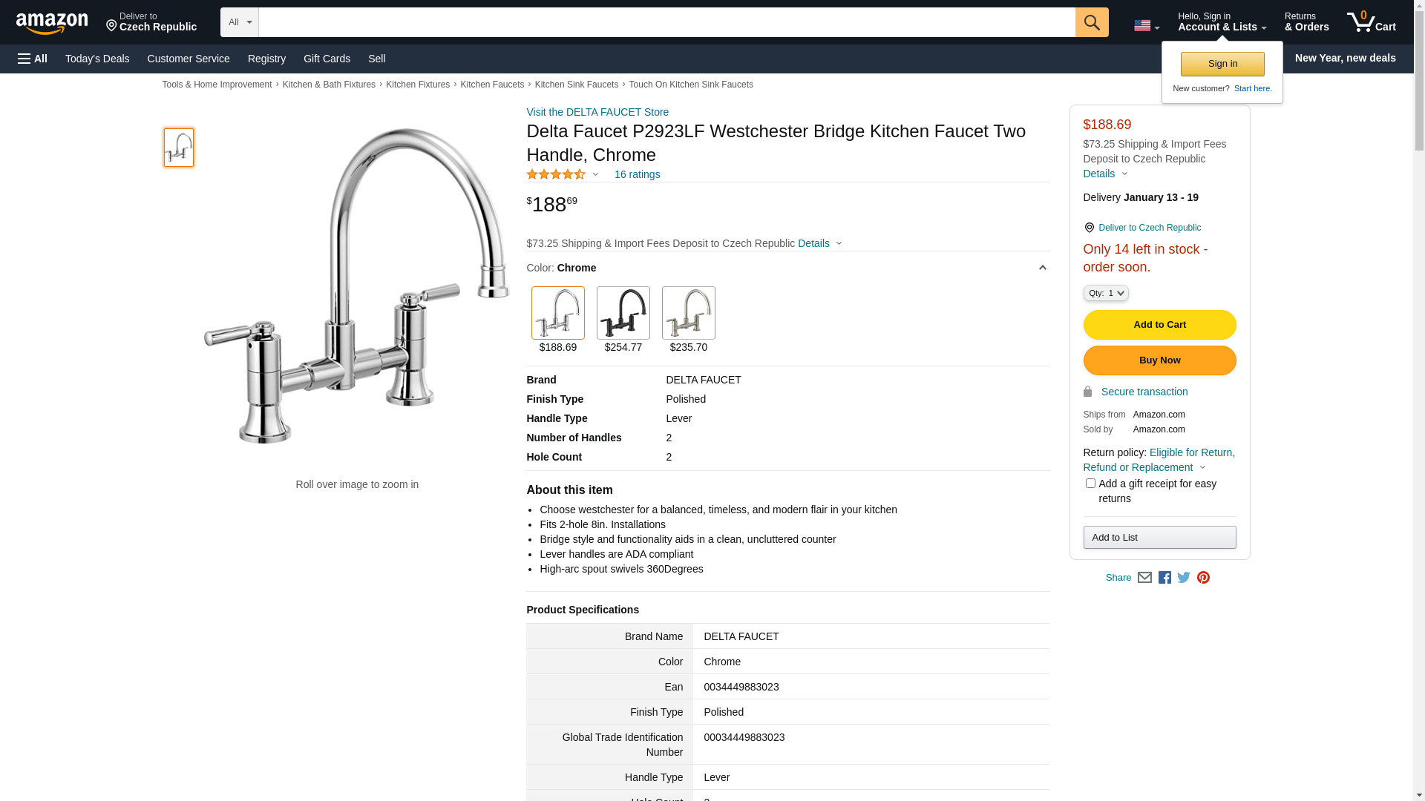
Task: Open the quantity dropdown
Action: [1106, 294]
